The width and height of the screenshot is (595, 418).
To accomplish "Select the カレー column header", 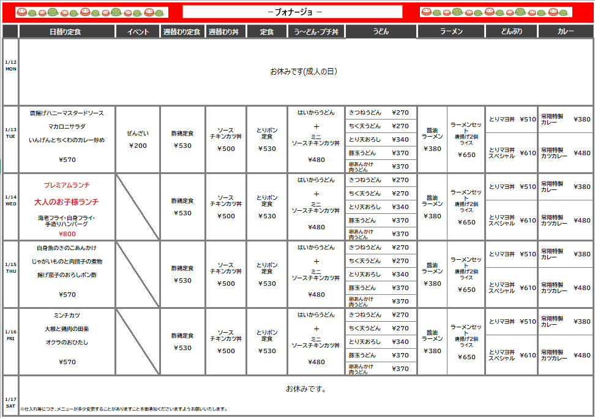I will [566, 32].
